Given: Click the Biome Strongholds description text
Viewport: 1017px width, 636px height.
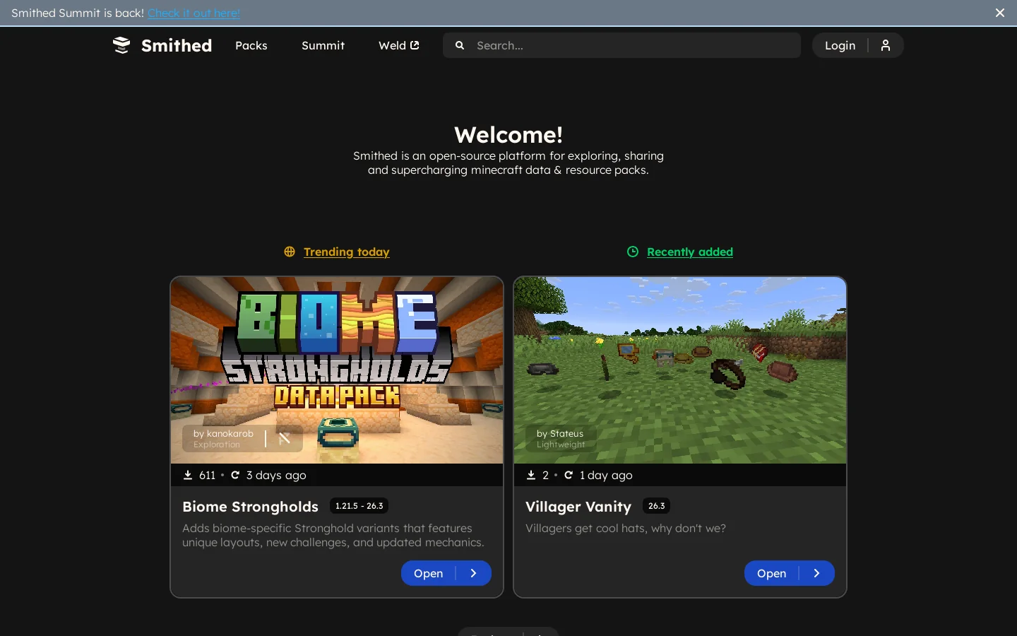Looking at the screenshot, I should pos(333,535).
